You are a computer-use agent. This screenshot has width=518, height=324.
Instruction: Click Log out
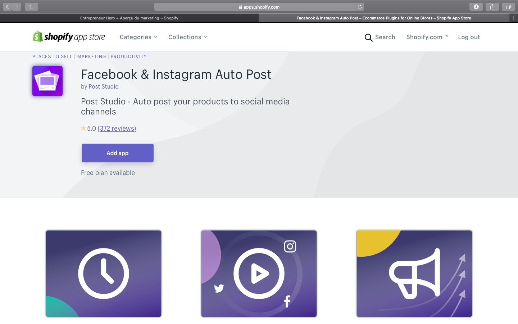(x=469, y=37)
